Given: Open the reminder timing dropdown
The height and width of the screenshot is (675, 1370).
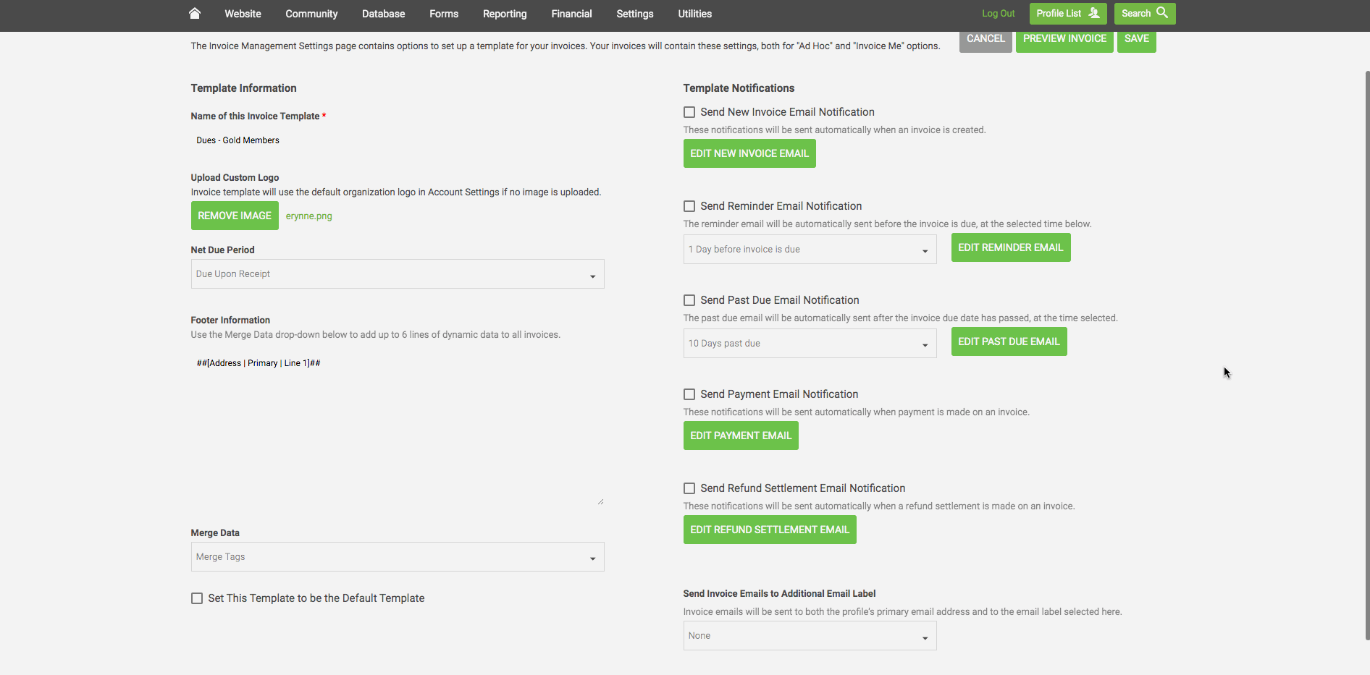Looking at the screenshot, I should tap(810, 250).
